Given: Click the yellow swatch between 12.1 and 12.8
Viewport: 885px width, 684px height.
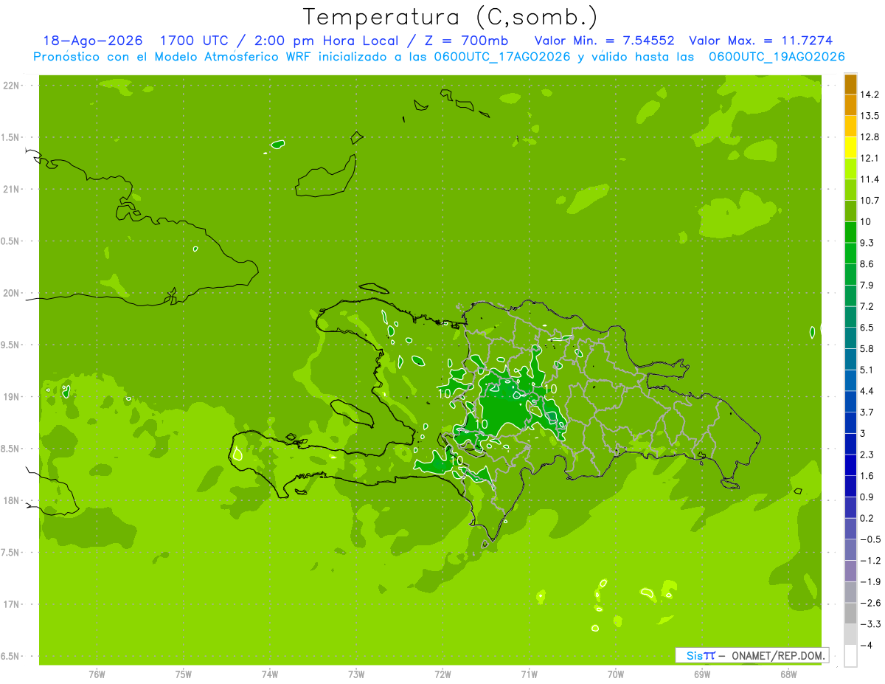Looking at the screenshot, I should point(850,147).
